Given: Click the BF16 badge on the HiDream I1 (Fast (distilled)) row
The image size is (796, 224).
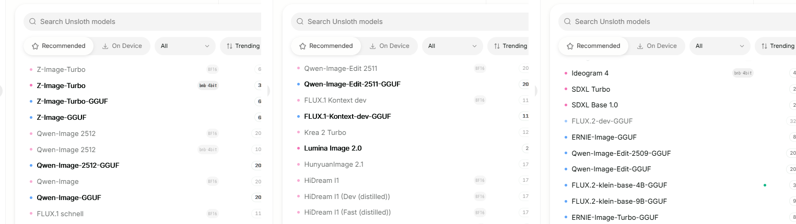Looking at the screenshot, I should tap(479, 212).
